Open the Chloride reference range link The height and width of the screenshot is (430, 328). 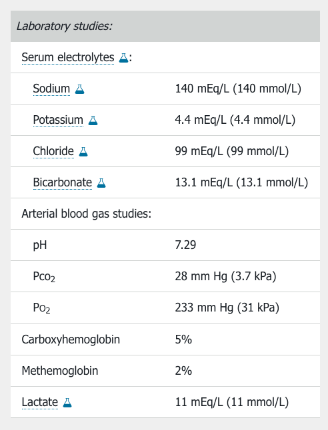tap(53, 151)
